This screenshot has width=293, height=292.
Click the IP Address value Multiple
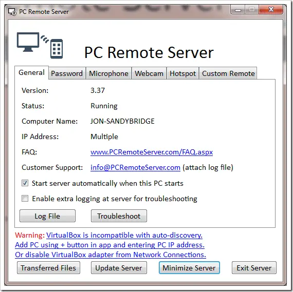tap(104, 137)
